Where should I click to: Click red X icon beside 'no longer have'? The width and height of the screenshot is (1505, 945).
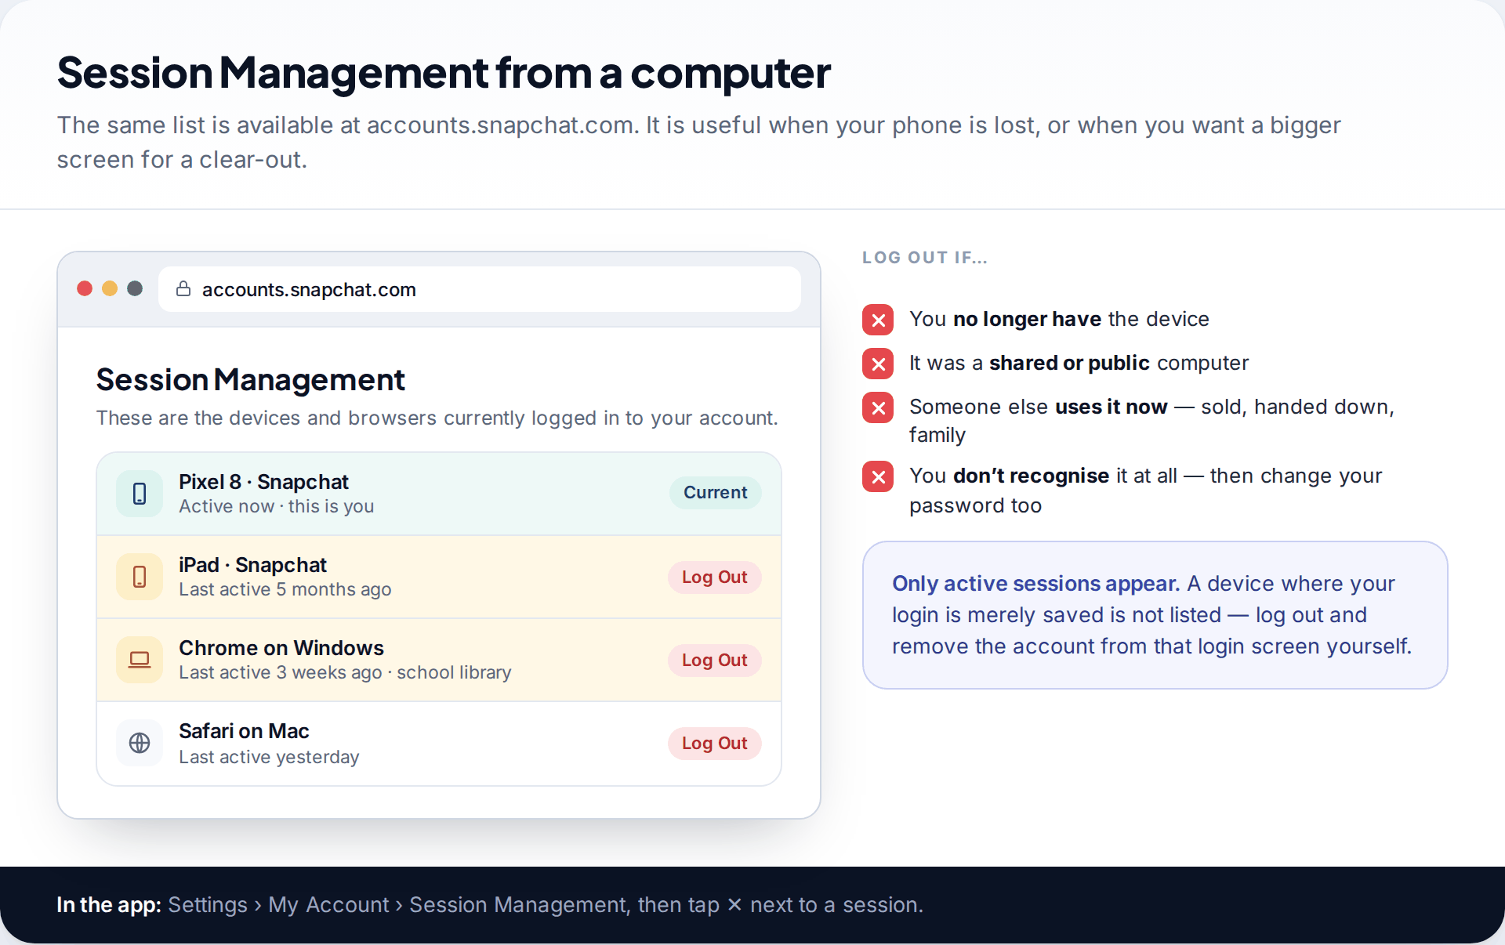tap(878, 320)
